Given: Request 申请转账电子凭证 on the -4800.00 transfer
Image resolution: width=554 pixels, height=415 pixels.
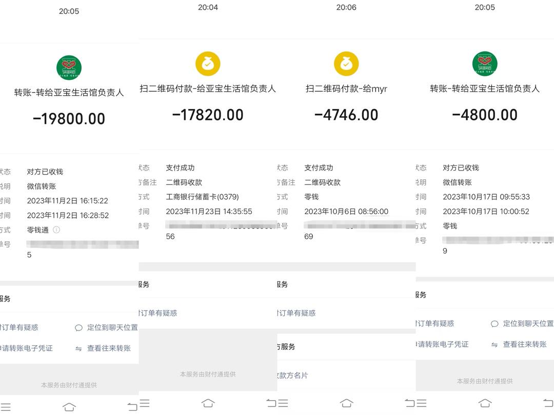Looking at the screenshot, I should 443,345.
